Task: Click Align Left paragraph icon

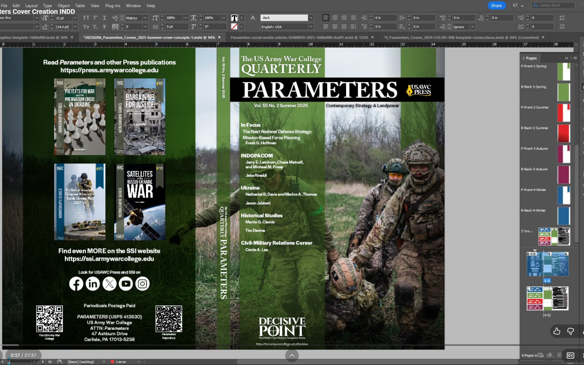Action: [x=326, y=17]
